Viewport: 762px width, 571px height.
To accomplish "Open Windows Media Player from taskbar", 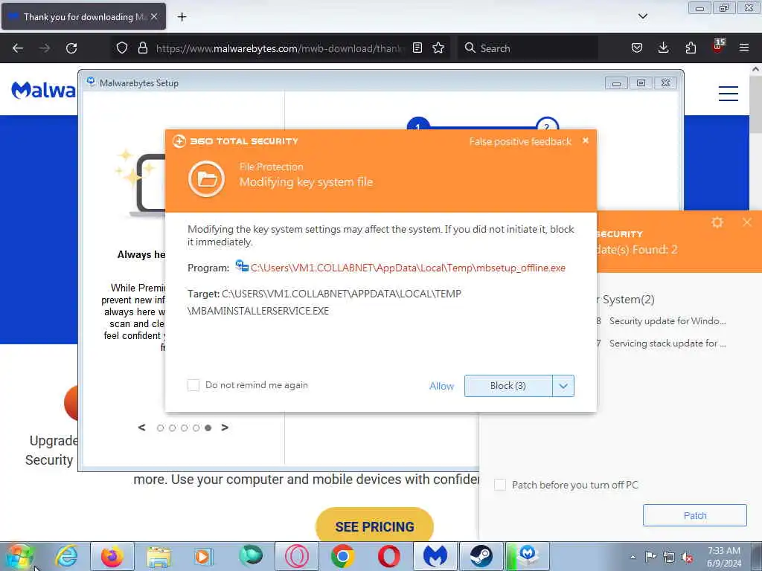I will coord(203,556).
